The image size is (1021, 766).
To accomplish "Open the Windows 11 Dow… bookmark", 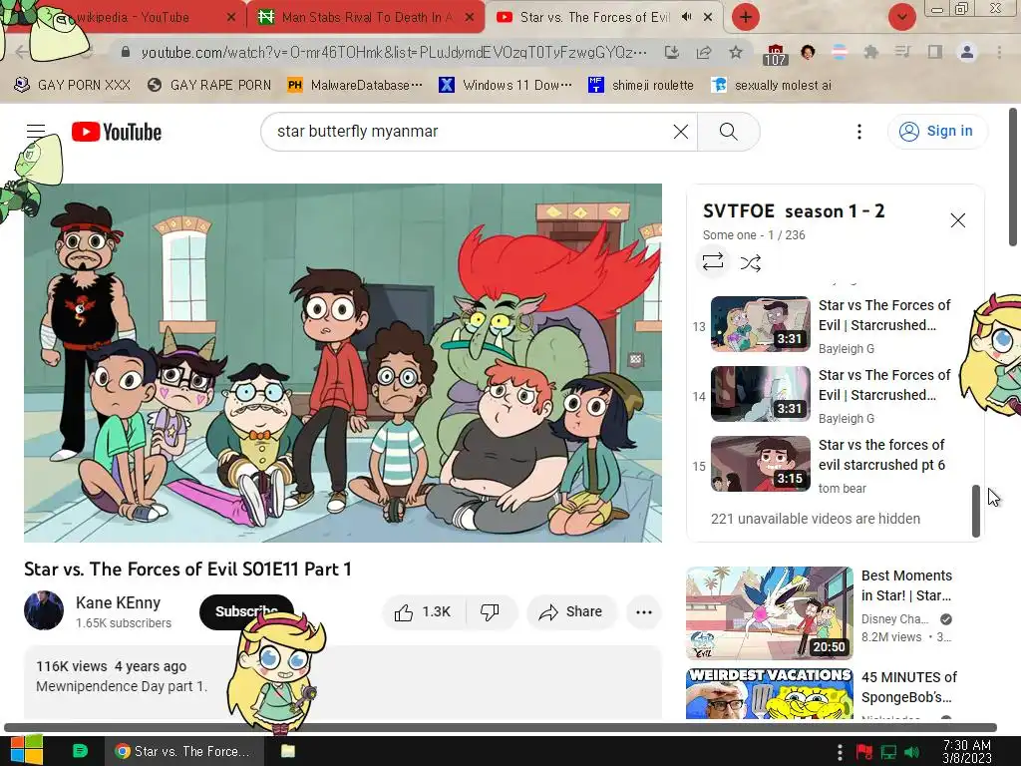I will click(x=506, y=85).
